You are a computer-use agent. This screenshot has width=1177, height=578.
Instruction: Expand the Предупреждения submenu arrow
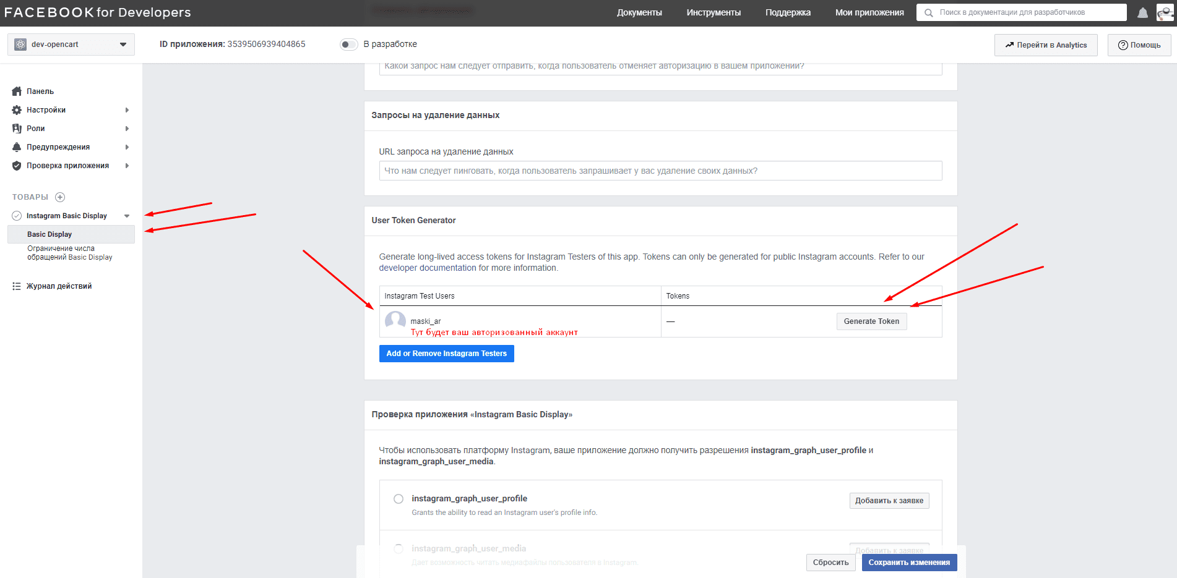(127, 147)
